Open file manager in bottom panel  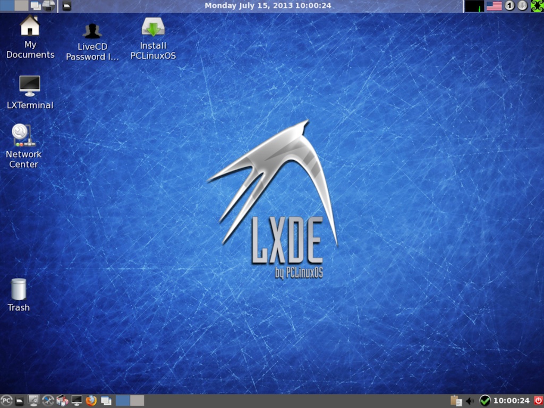pyautogui.click(x=20, y=401)
